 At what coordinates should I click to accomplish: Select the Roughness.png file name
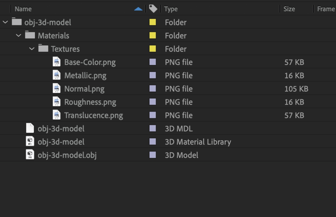point(90,102)
